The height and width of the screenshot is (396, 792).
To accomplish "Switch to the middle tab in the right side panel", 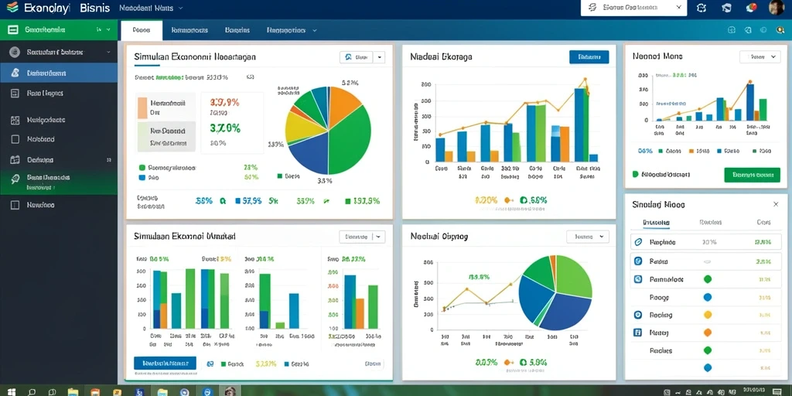I will coord(711,222).
